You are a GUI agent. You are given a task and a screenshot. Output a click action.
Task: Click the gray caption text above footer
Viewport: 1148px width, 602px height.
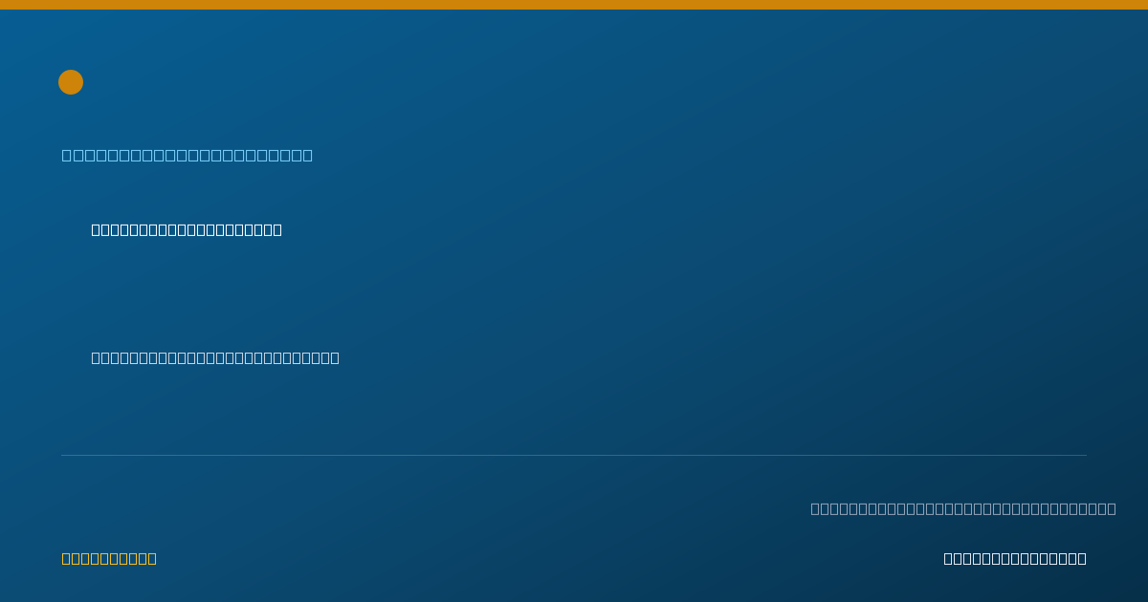click(x=963, y=508)
